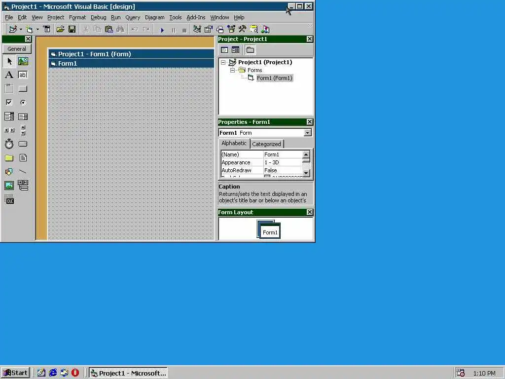Open the Object Browser toolbar icon
The height and width of the screenshot is (379, 505).
point(231,29)
